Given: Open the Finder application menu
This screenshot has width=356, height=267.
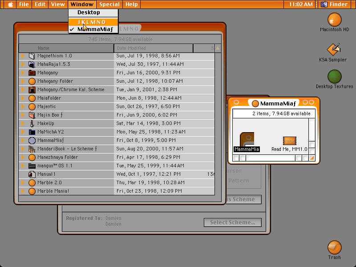Looking at the screenshot, I should pyautogui.click(x=335, y=4).
